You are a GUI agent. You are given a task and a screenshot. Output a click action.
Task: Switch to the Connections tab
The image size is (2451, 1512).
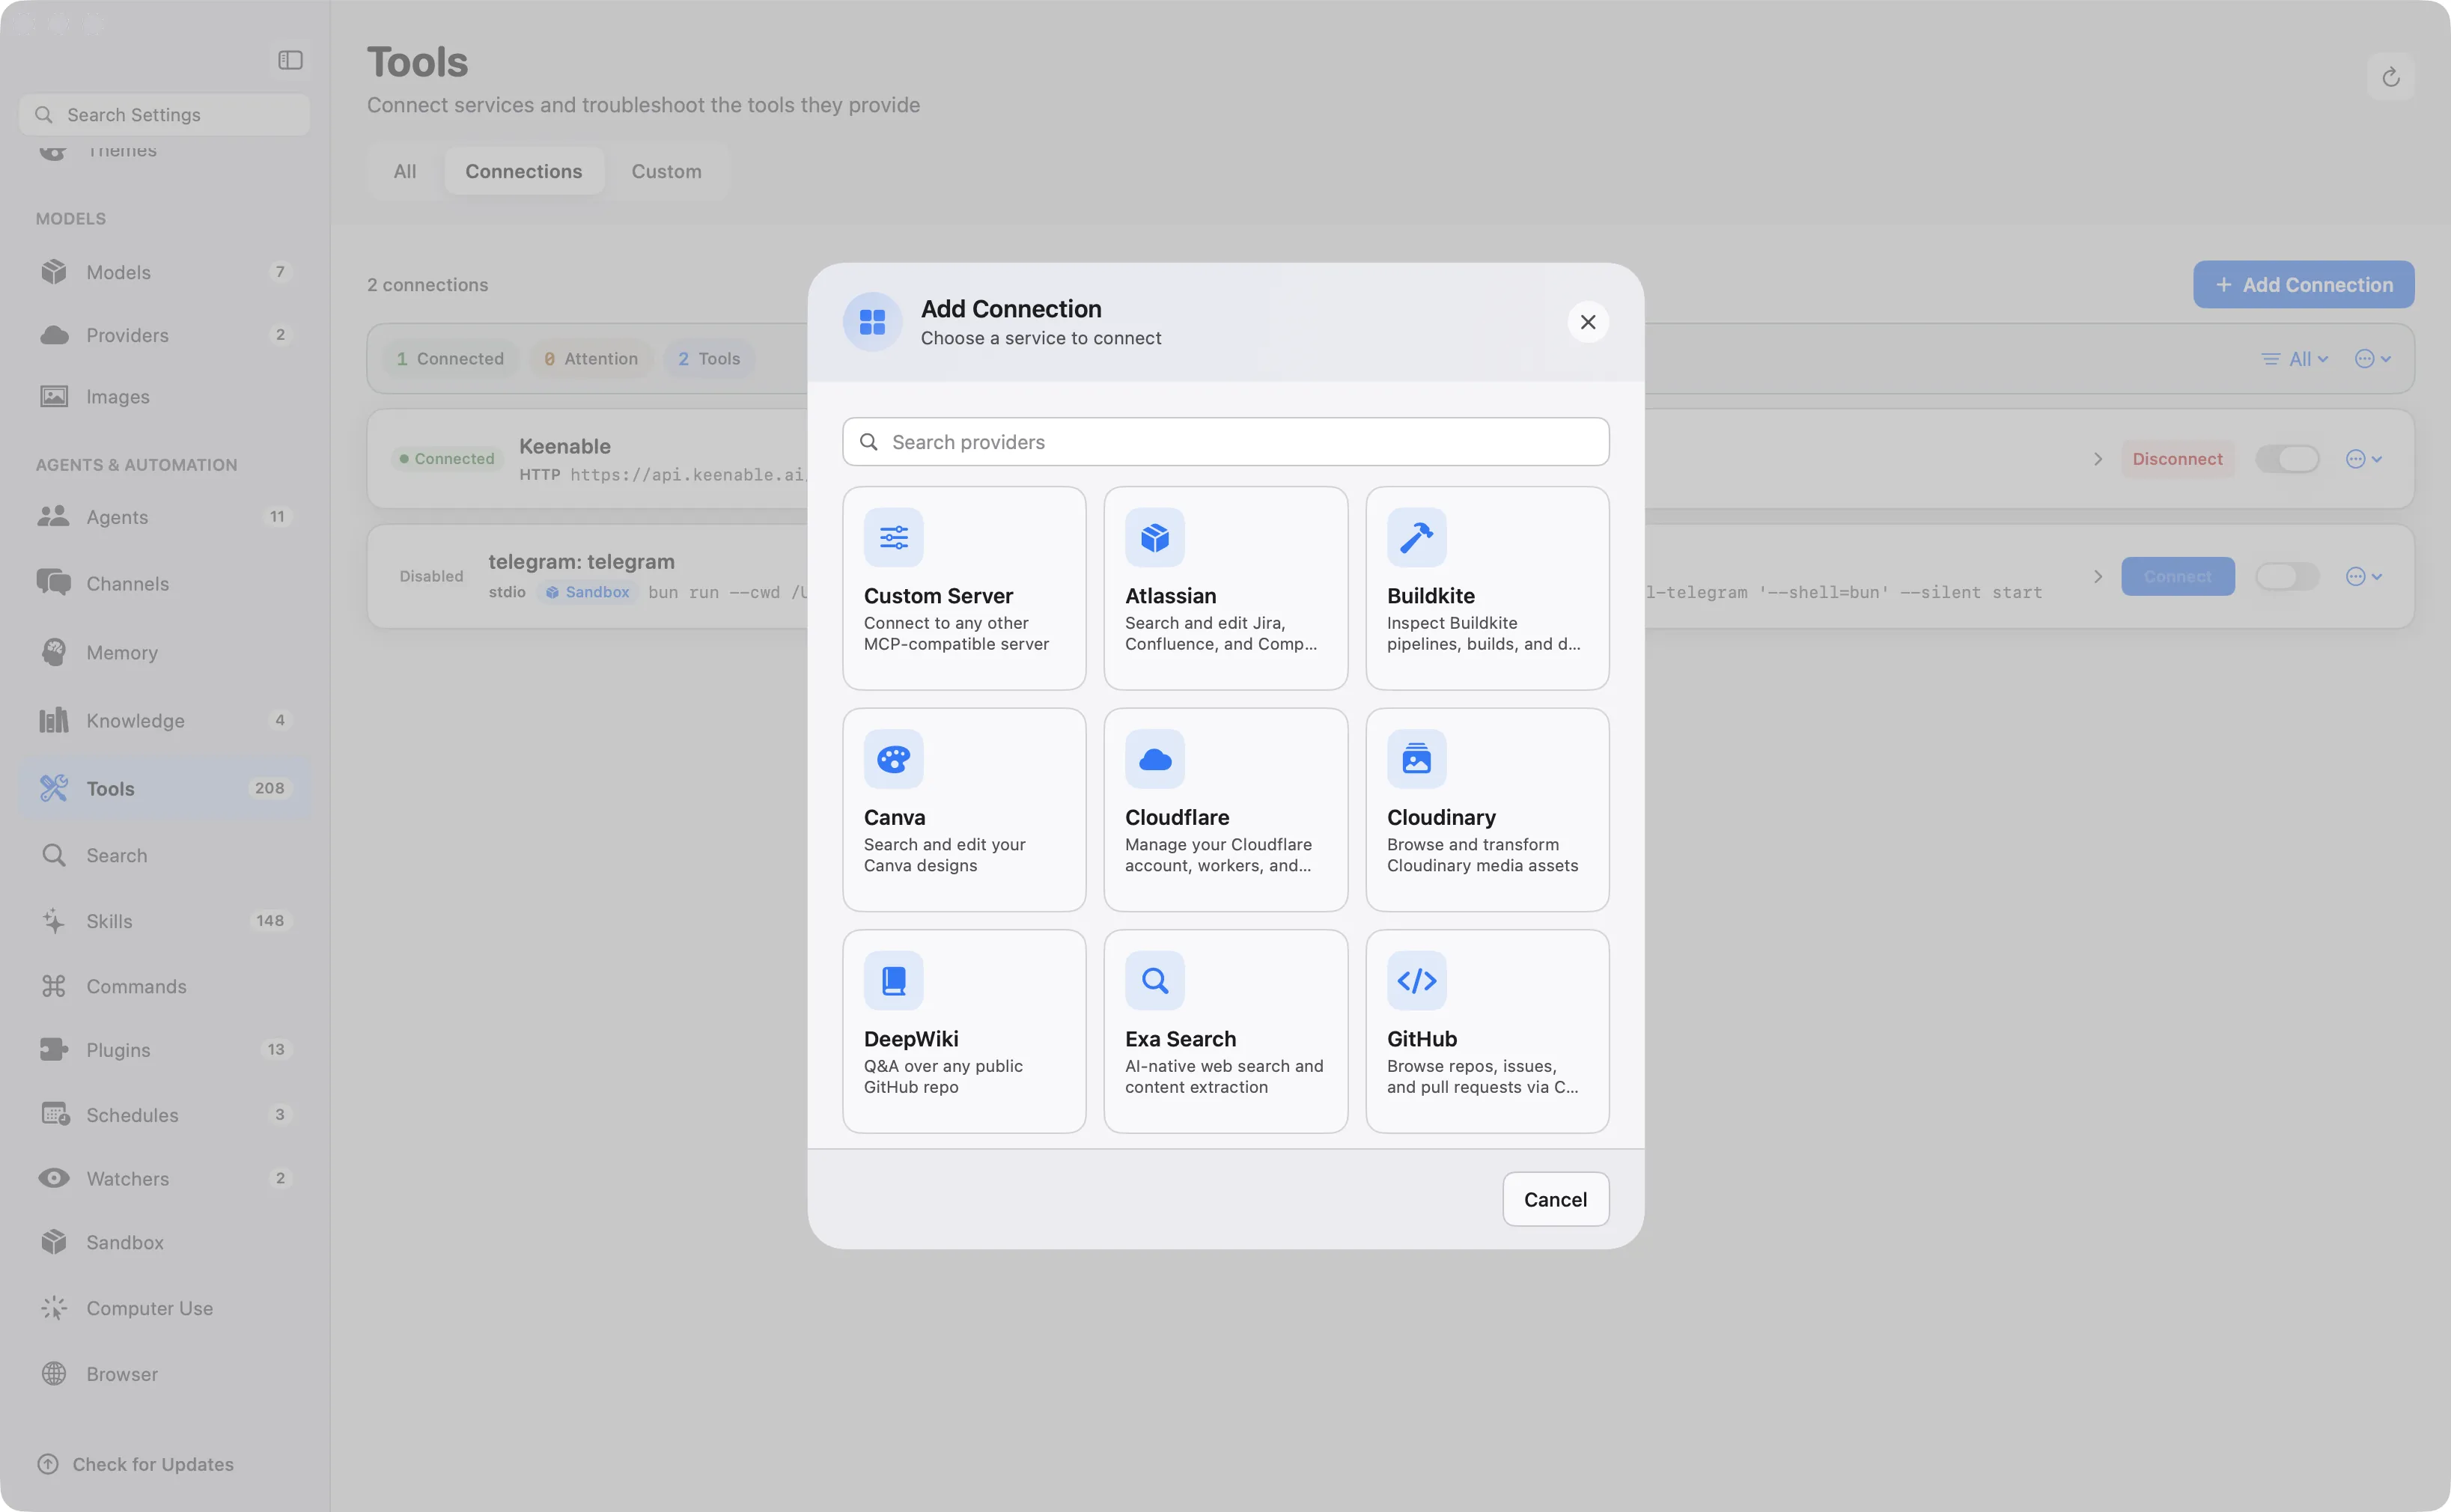[523, 171]
